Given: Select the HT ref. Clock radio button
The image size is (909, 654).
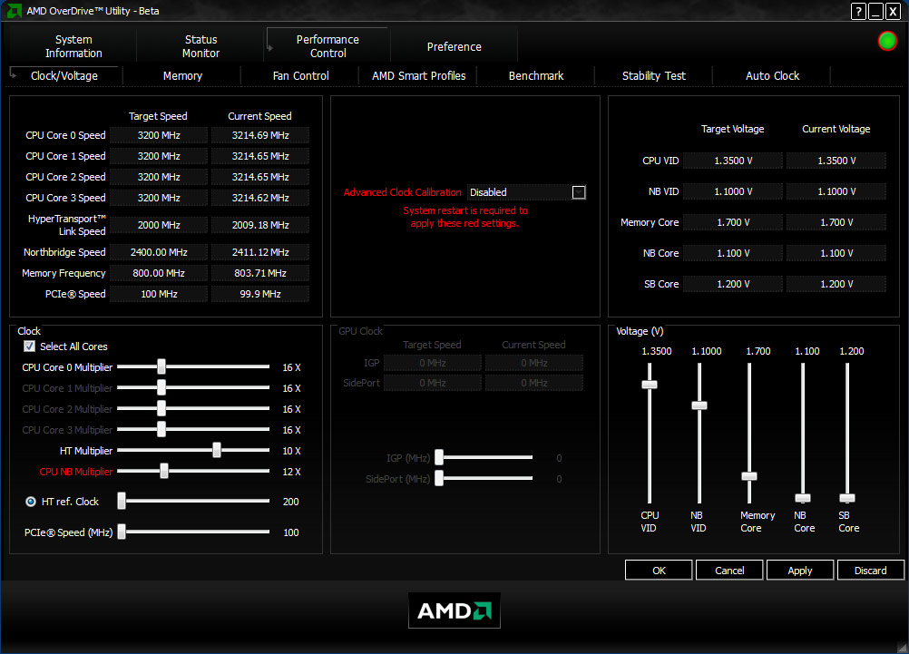Looking at the screenshot, I should coord(31,502).
